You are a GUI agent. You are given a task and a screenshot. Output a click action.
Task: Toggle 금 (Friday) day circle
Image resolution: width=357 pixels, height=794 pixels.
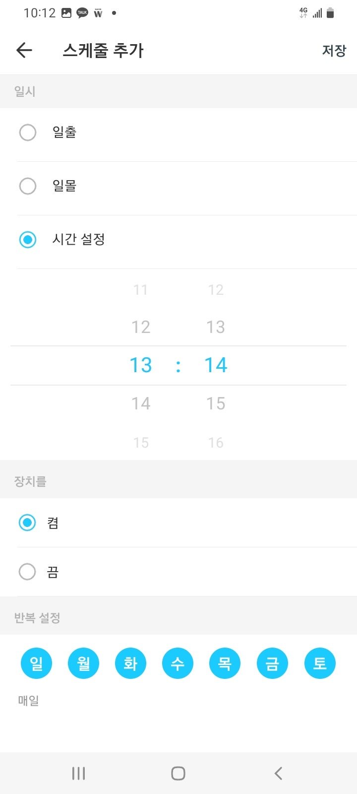[x=272, y=663]
